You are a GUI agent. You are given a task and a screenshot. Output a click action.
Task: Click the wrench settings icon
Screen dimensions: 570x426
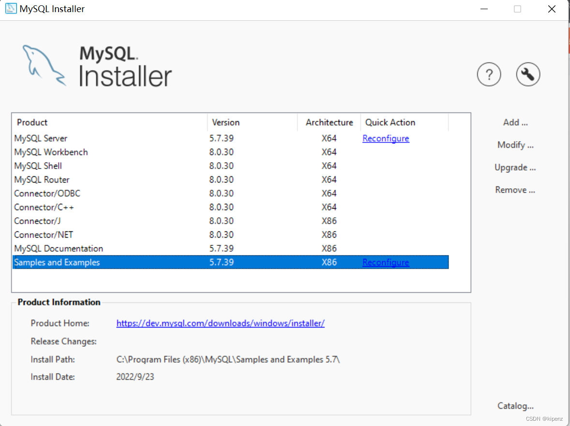528,74
